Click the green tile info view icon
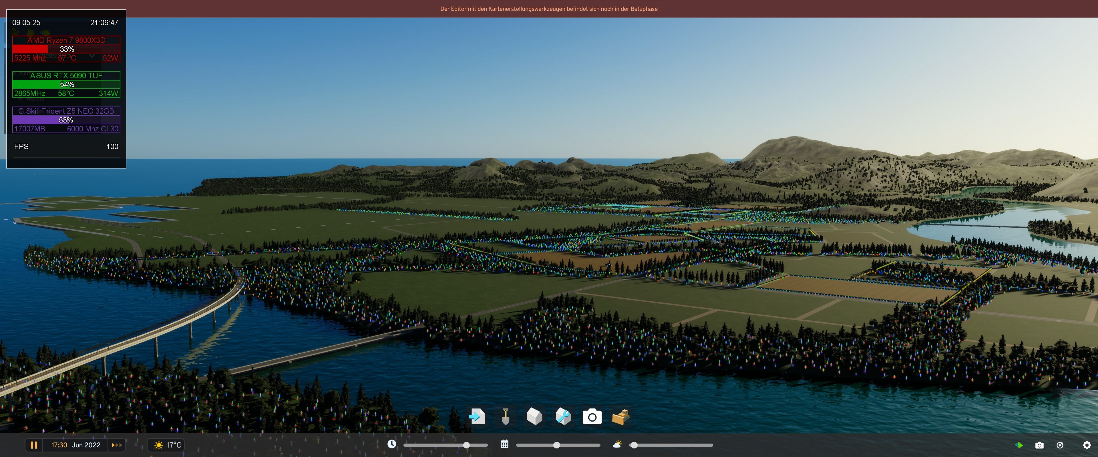The image size is (1098, 457). (1019, 445)
